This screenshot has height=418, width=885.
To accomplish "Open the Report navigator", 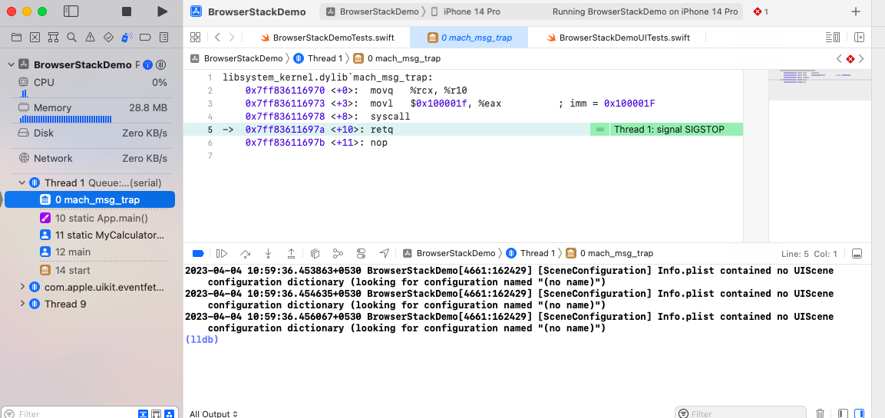I will 163,38.
